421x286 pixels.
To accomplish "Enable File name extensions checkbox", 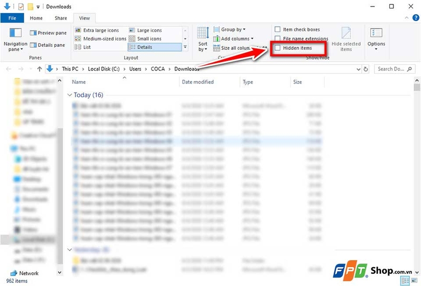I will pyautogui.click(x=278, y=38).
